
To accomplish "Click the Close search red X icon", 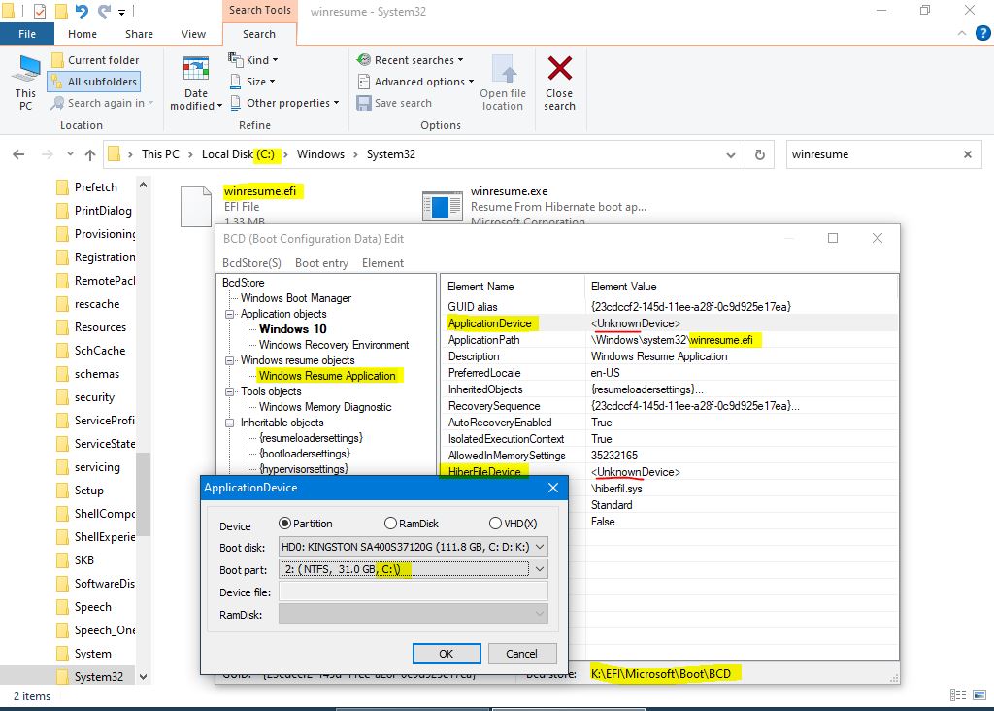I will click(x=559, y=70).
